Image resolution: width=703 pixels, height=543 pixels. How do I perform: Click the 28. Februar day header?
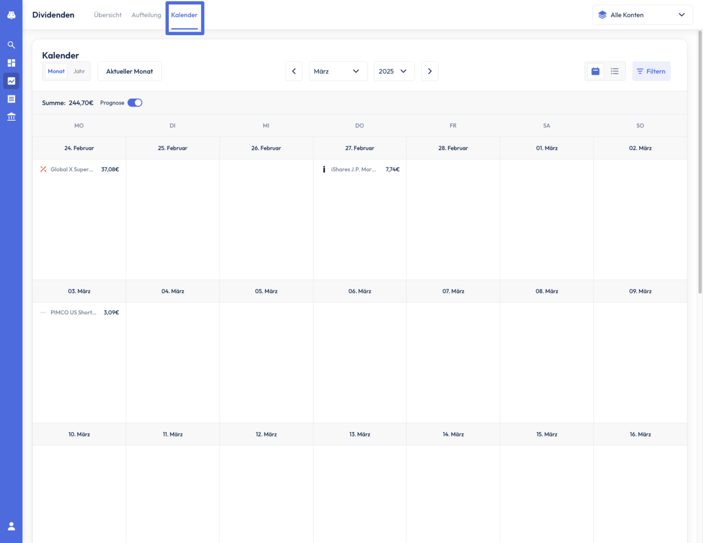[453, 148]
